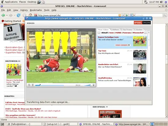Click the Google search field
The image size is (168, 126).
[149, 15]
